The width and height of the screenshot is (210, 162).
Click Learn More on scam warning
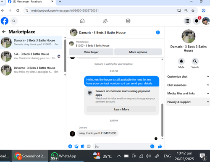[x=121, y=110]
